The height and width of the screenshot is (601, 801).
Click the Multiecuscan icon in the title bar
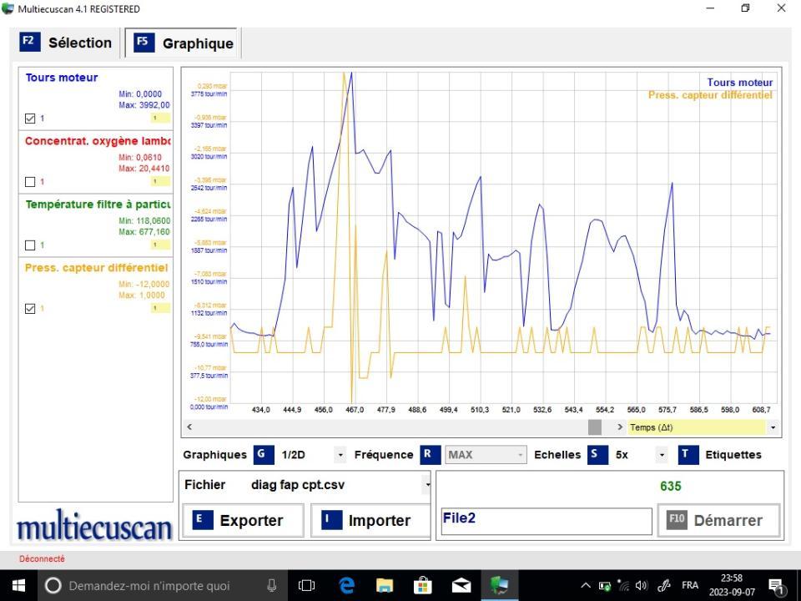8,8
